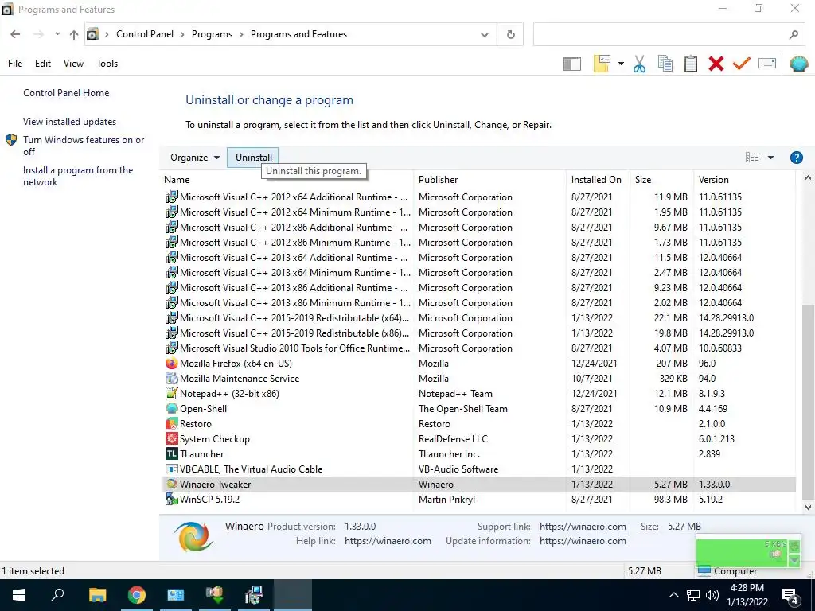Select the WinSCP 5.19.2 entry
The width and height of the screenshot is (815, 611).
tap(478, 500)
